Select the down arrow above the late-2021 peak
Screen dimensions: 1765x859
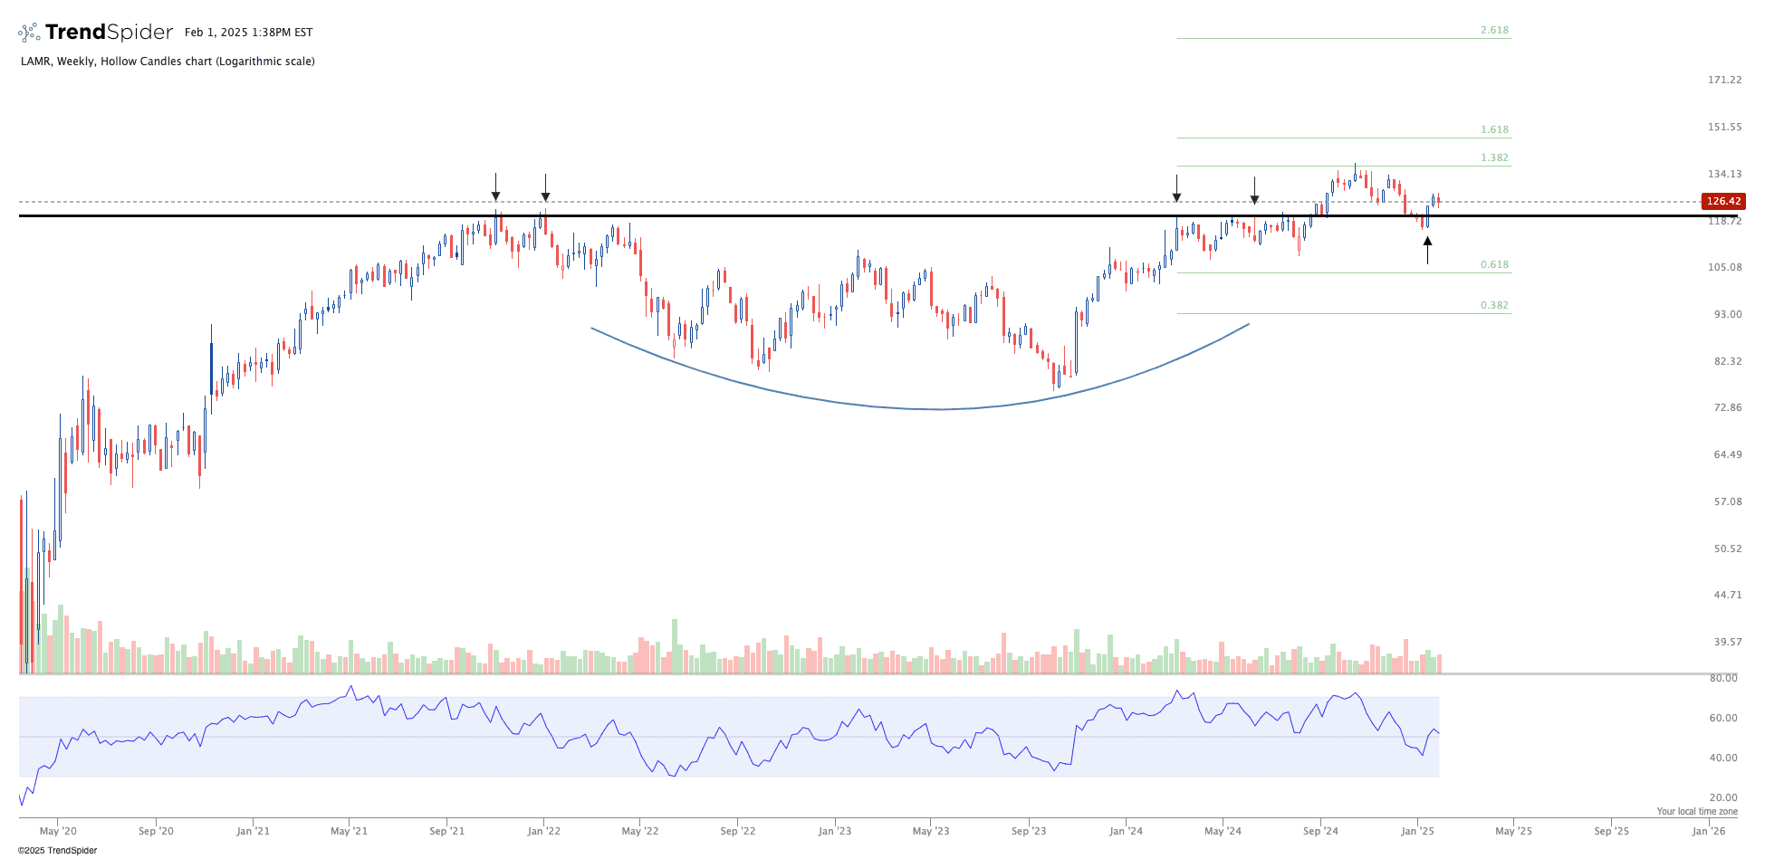[495, 187]
